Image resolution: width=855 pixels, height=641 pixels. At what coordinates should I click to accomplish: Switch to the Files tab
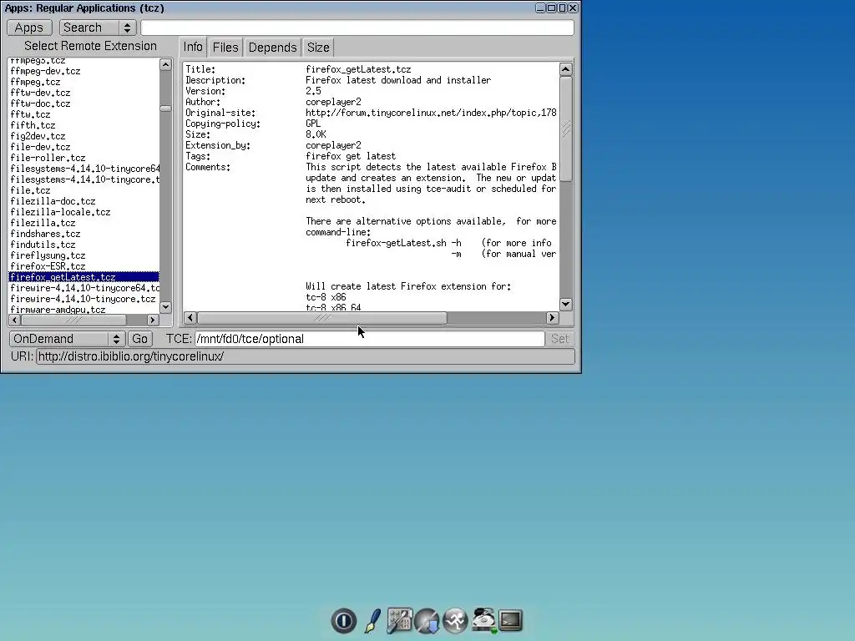(x=225, y=48)
